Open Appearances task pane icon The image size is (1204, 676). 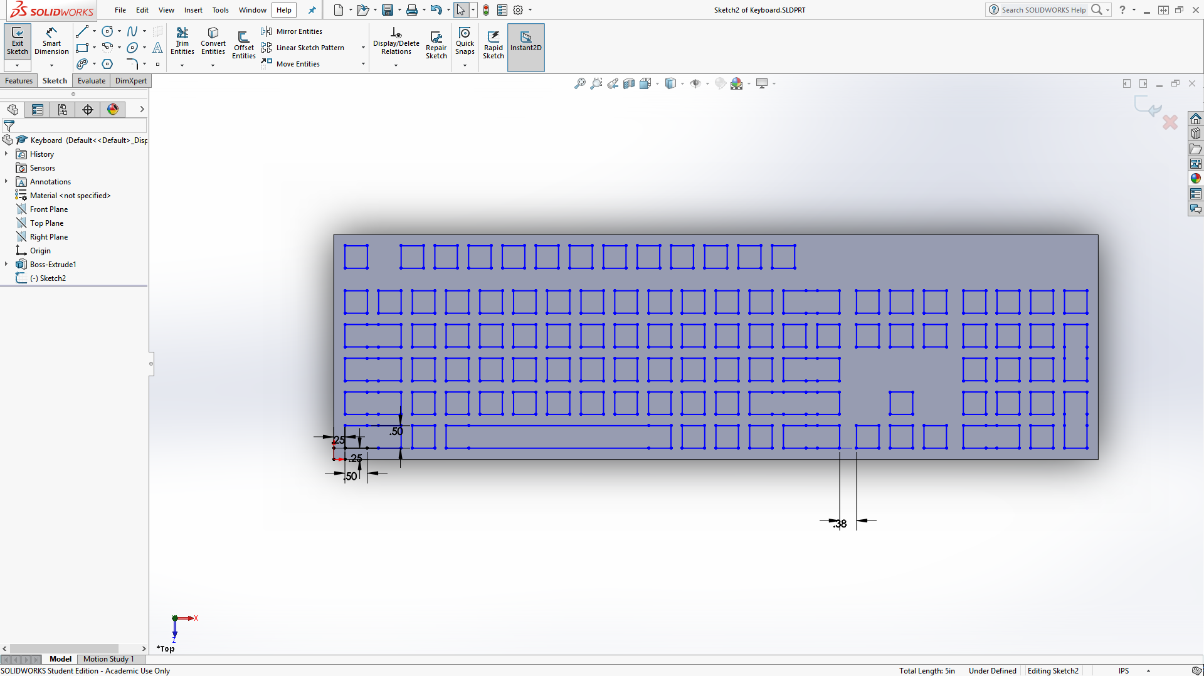pyautogui.click(x=1196, y=179)
